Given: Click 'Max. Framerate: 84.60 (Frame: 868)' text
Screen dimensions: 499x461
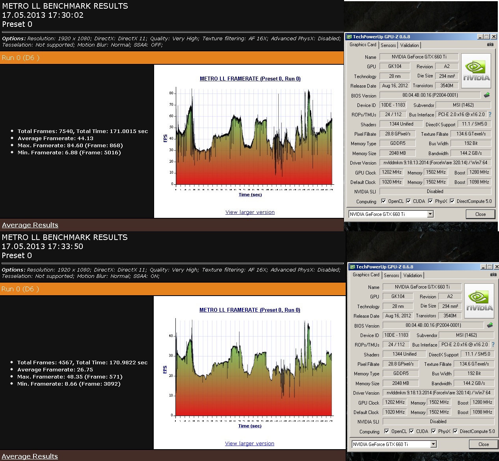Looking at the screenshot, I should pyautogui.click(x=70, y=145).
